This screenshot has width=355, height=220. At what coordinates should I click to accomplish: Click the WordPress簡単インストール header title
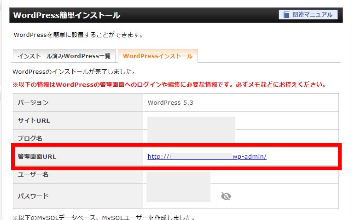click(67, 15)
